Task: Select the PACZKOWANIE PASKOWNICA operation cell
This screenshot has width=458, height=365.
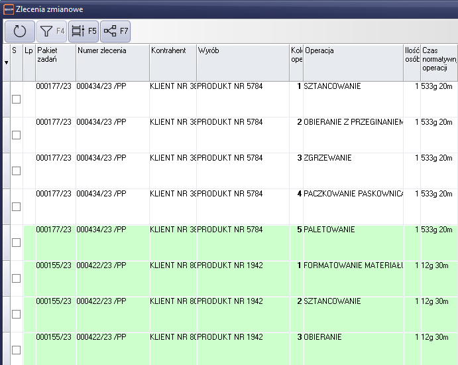Action: coord(353,194)
